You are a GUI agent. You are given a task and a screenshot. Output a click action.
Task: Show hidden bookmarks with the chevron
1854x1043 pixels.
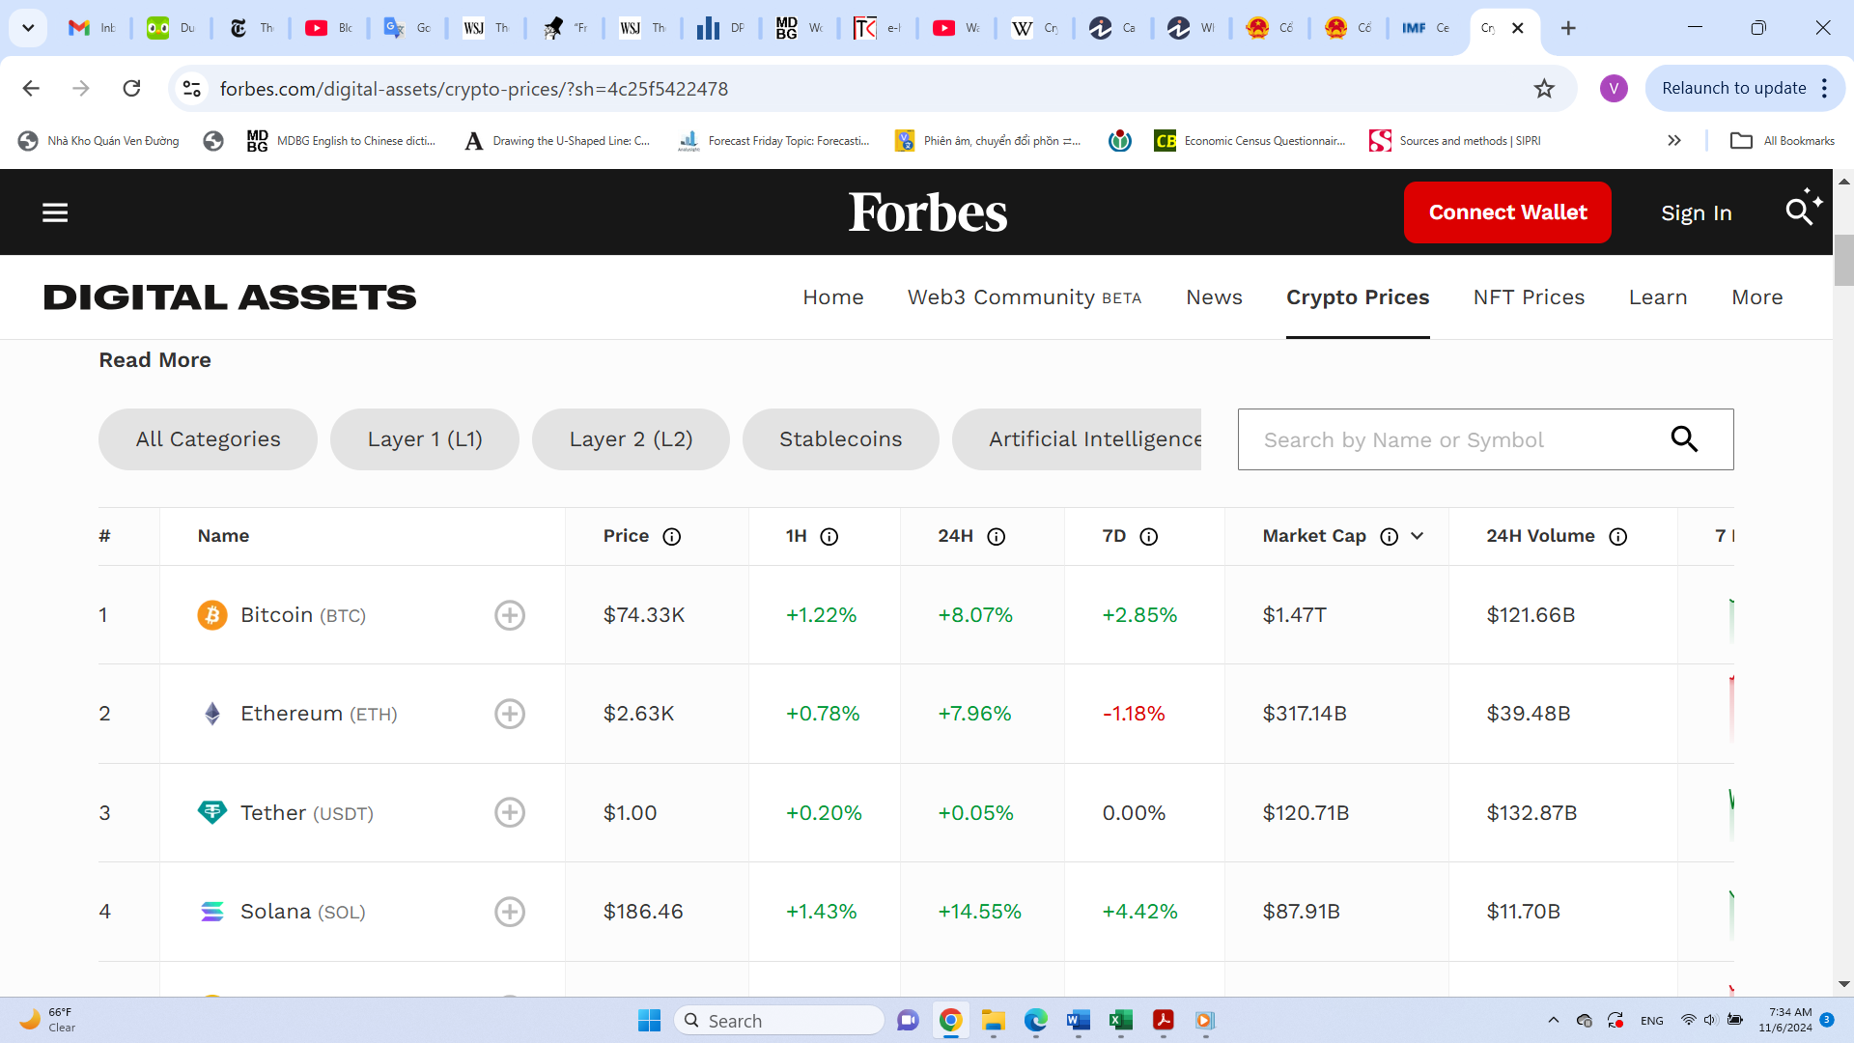(x=1674, y=141)
